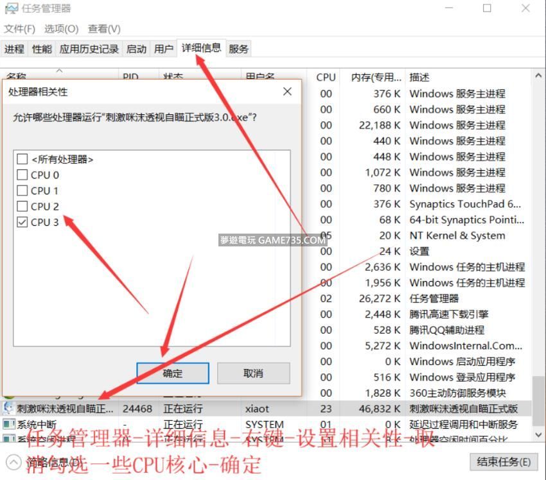Enable CPU 2 in the affinity list
546x480 pixels.
pos(22,206)
